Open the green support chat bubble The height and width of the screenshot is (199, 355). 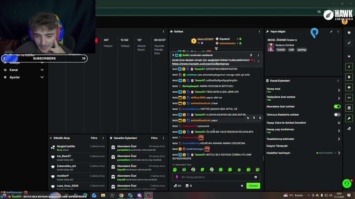[x=347, y=184]
